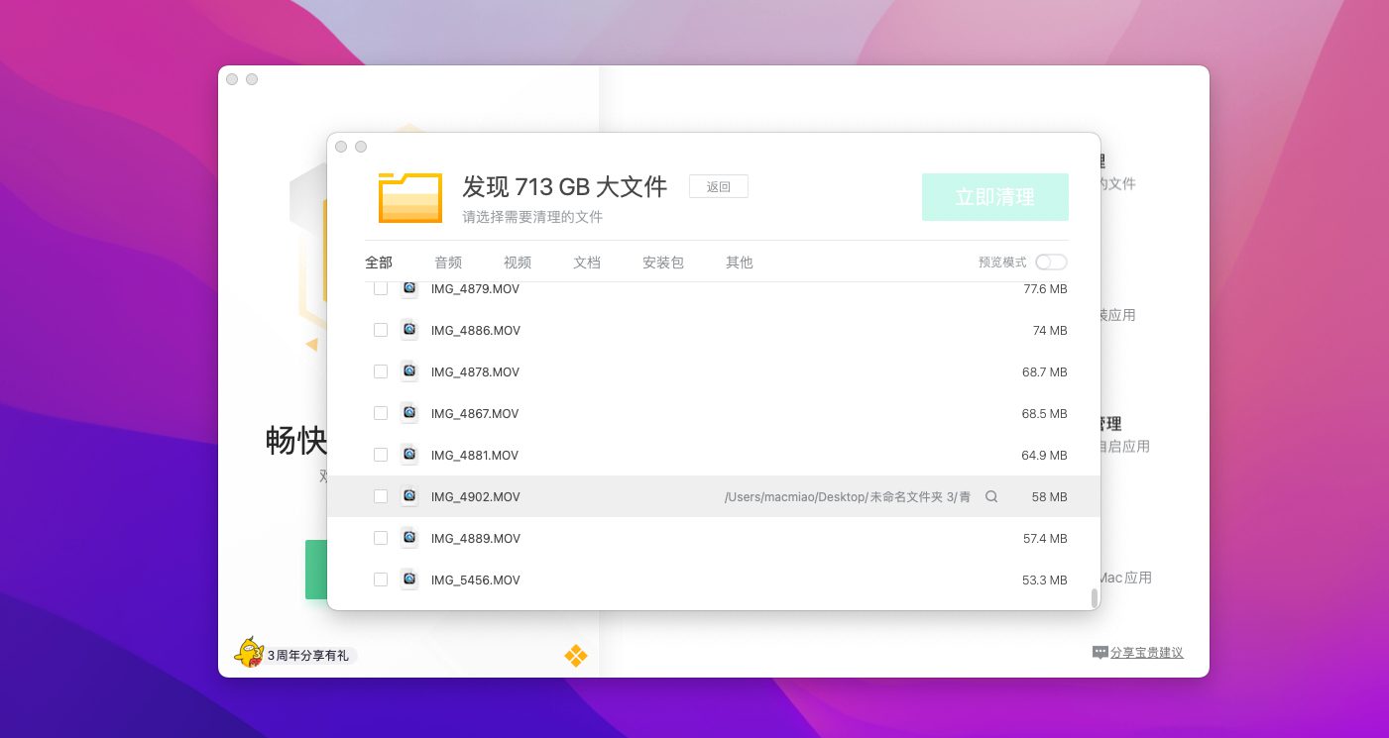Show the 文档 tab files

[x=587, y=263]
